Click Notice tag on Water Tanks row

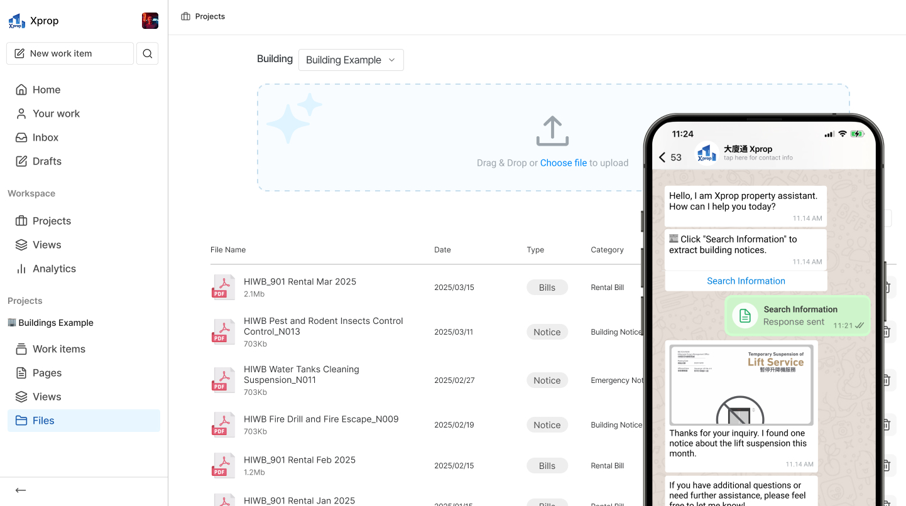coord(547,380)
